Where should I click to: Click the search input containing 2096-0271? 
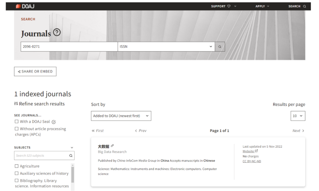tap(69, 47)
